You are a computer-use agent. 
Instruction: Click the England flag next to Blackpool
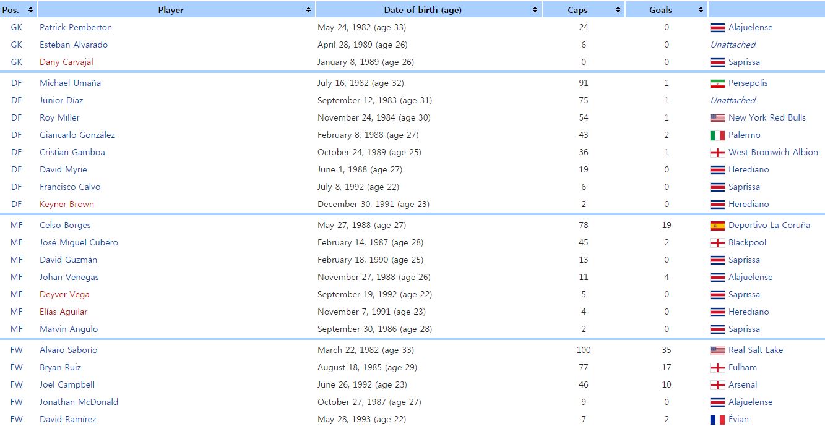(717, 243)
